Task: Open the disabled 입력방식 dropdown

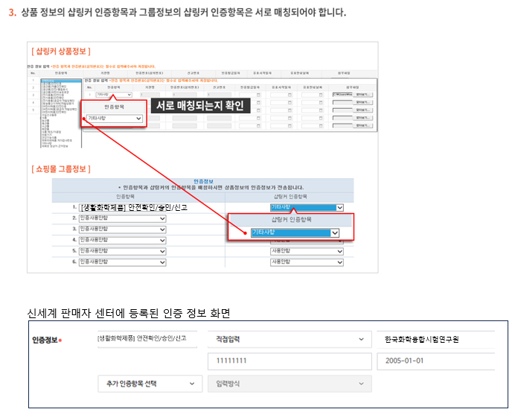Action: (289, 384)
